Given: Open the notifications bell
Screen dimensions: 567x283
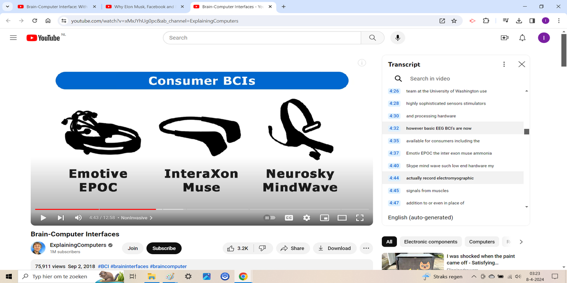Looking at the screenshot, I should coord(522,38).
